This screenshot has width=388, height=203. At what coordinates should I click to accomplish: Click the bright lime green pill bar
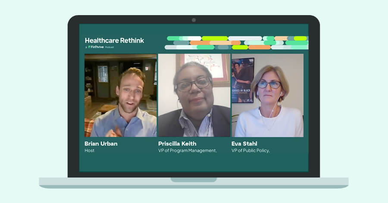tap(215, 38)
